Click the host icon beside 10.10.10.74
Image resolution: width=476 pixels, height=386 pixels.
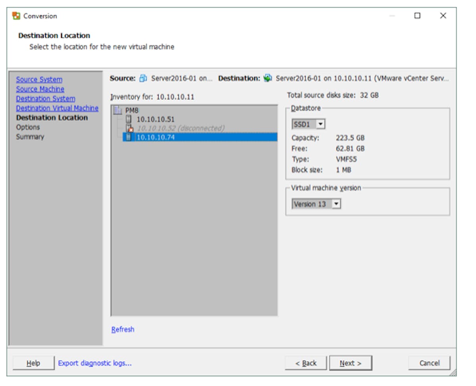tap(129, 137)
